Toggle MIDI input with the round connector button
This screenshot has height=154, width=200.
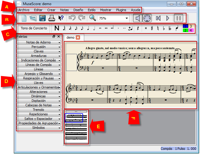click(x=147, y=18)
